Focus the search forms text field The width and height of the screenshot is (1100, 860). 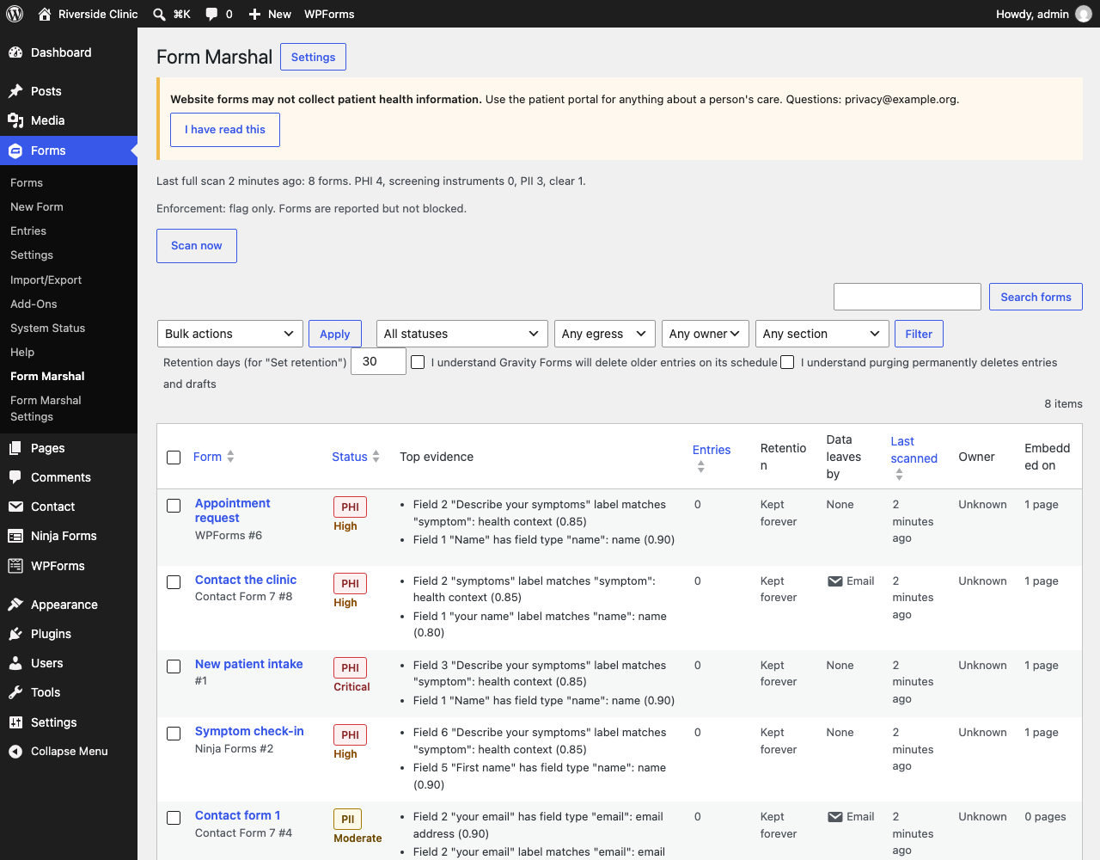[x=907, y=297]
